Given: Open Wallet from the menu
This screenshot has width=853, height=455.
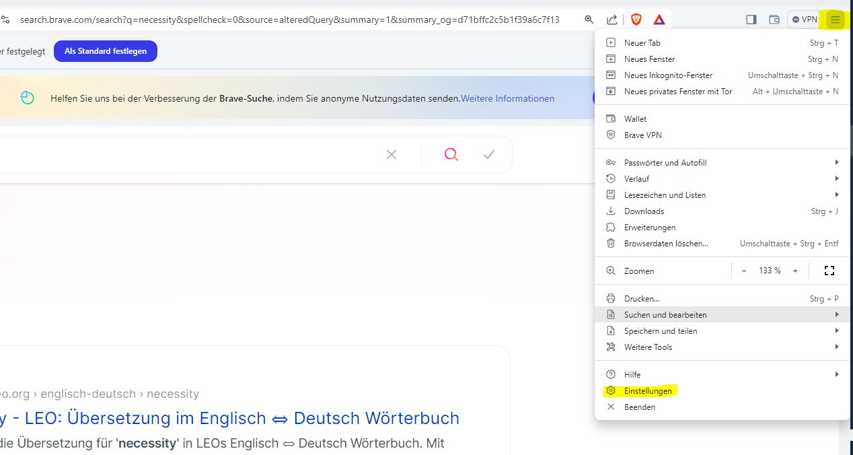Looking at the screenshot, I should (722, 119).
